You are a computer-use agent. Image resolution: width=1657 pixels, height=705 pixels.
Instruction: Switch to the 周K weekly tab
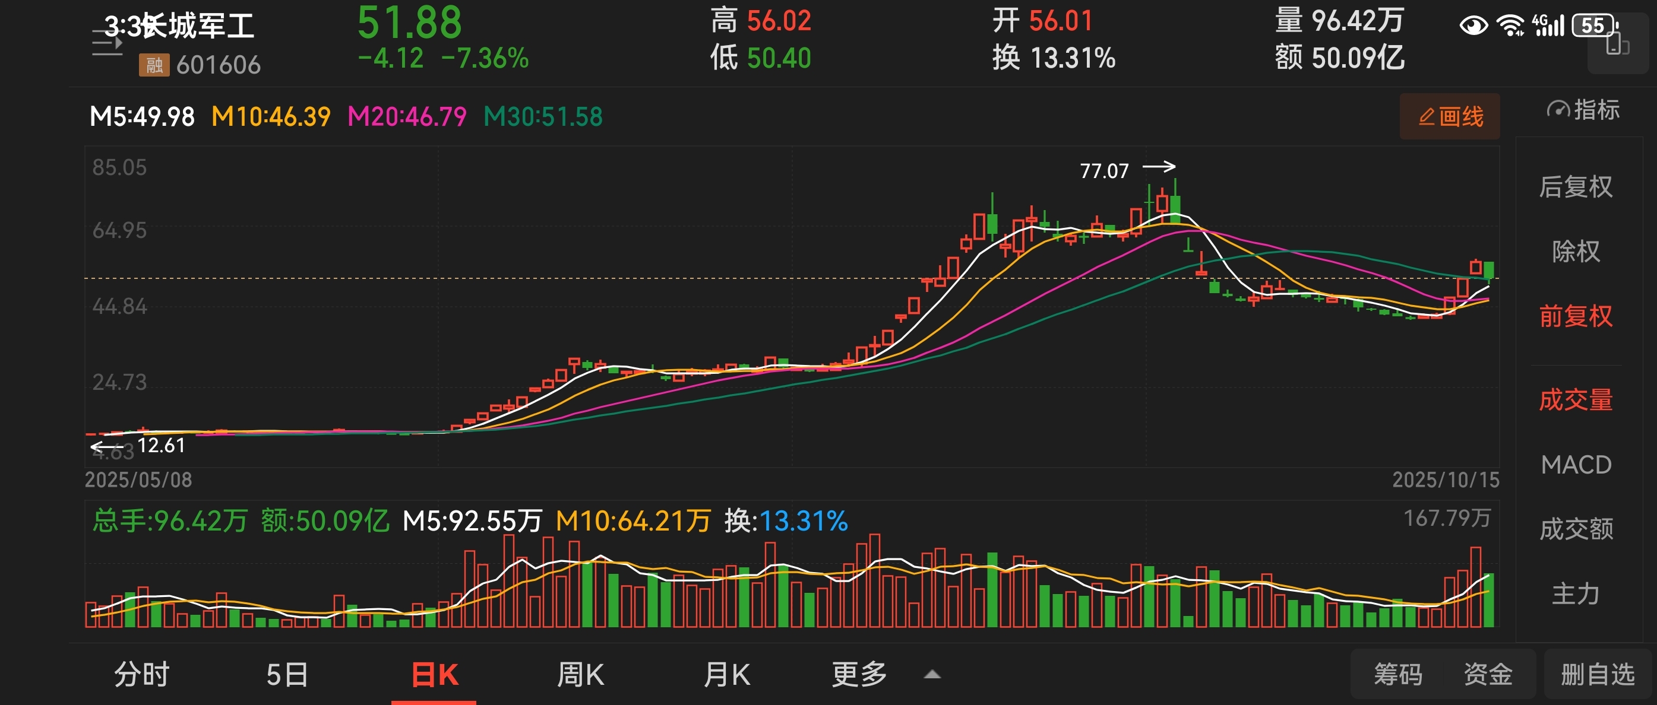[580, 675]
